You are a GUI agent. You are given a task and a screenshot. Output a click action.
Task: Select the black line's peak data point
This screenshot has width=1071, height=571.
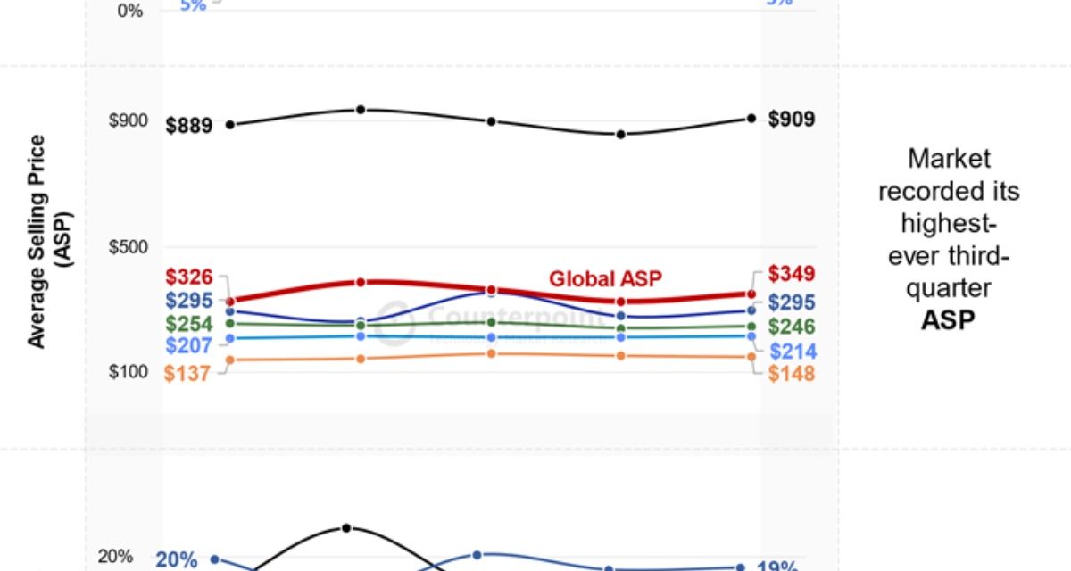(361, 110)
